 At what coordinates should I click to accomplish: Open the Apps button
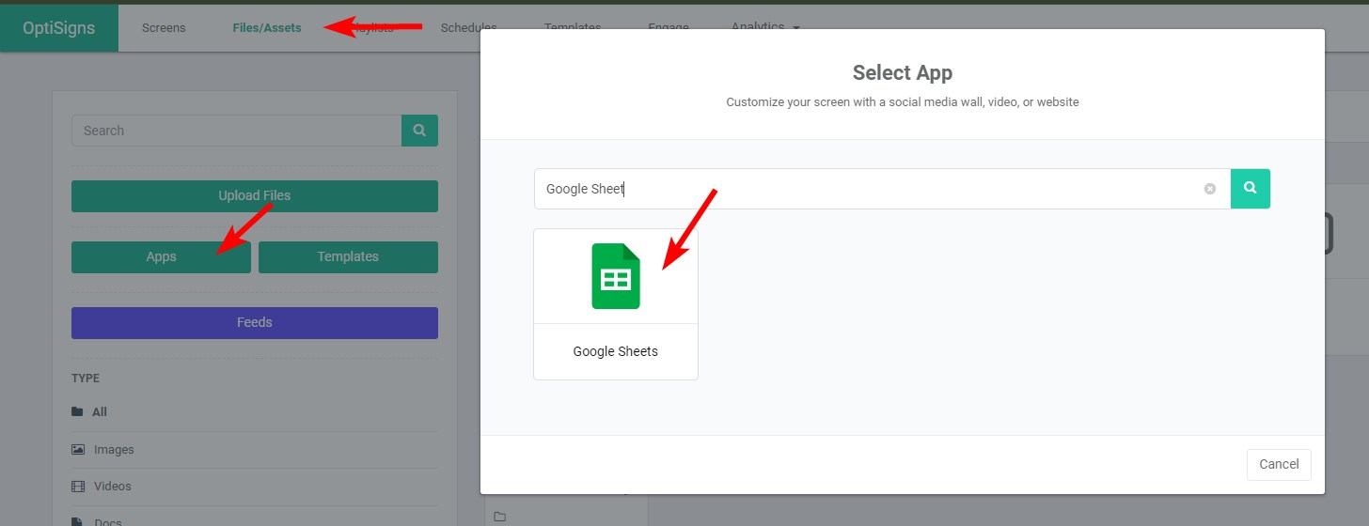(161, 257)
